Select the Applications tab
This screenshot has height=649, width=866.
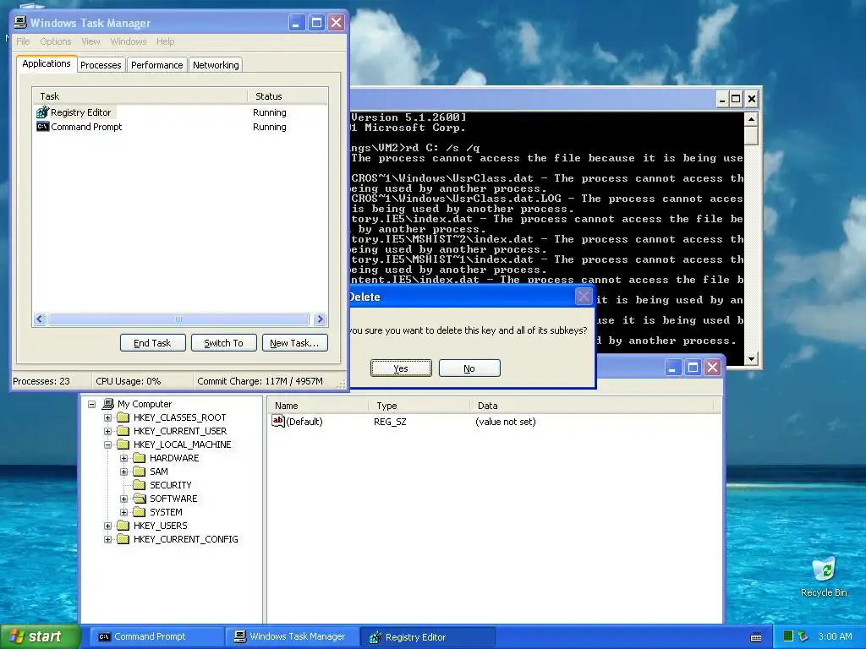47,63
